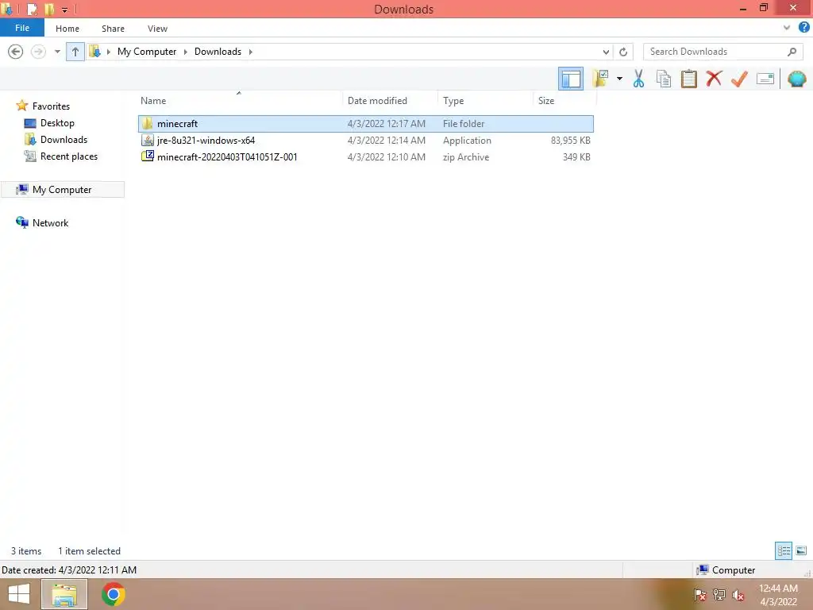The height and width of the screenshot is (610, 813).
Task: Click the search magnifier icon
Action: click(x=792, y=52)
